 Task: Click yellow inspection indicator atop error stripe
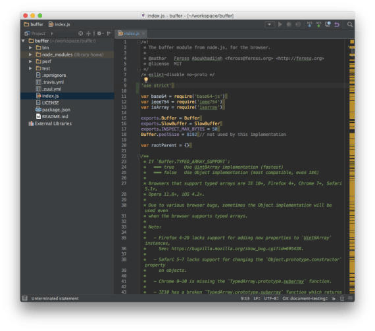tap(352, 42)
